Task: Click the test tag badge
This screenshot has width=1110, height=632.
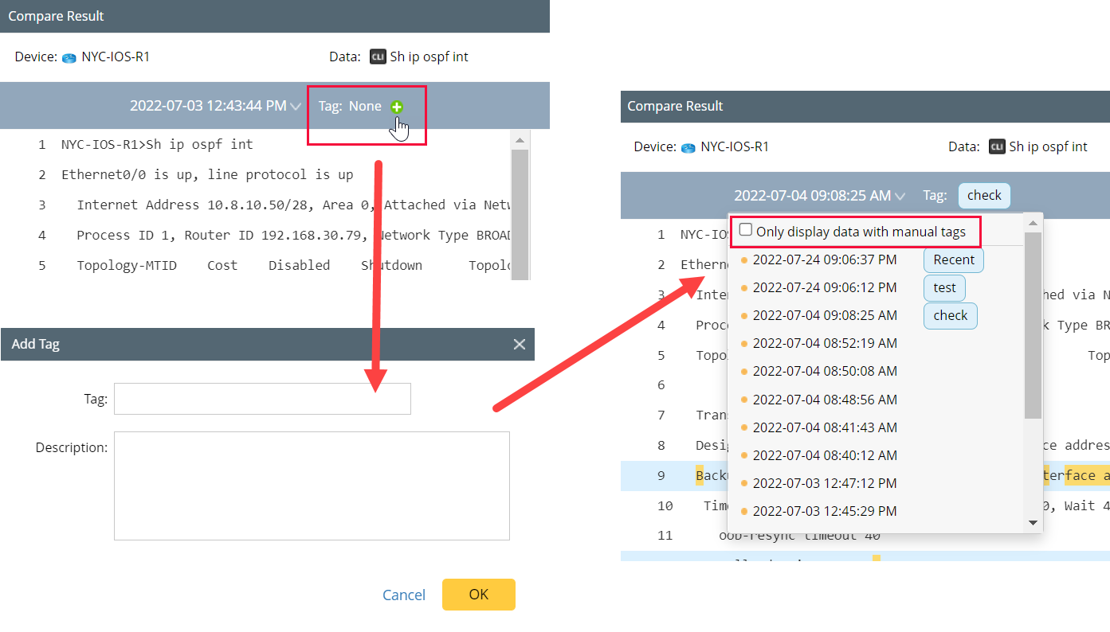Action: coord(944,287)
